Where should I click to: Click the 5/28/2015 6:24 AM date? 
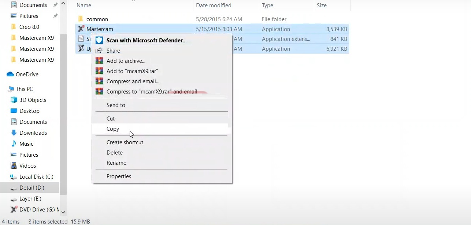pyautogui.click(x=219, y=19)
